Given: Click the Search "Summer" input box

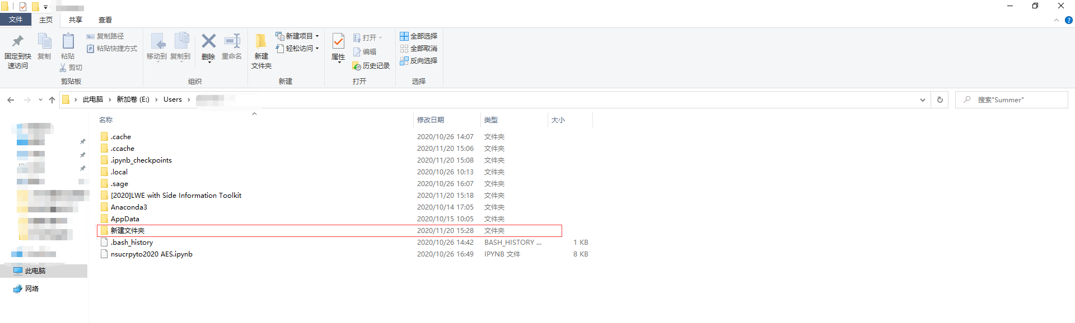Looking at the screenshot, I should point(1012,100).
